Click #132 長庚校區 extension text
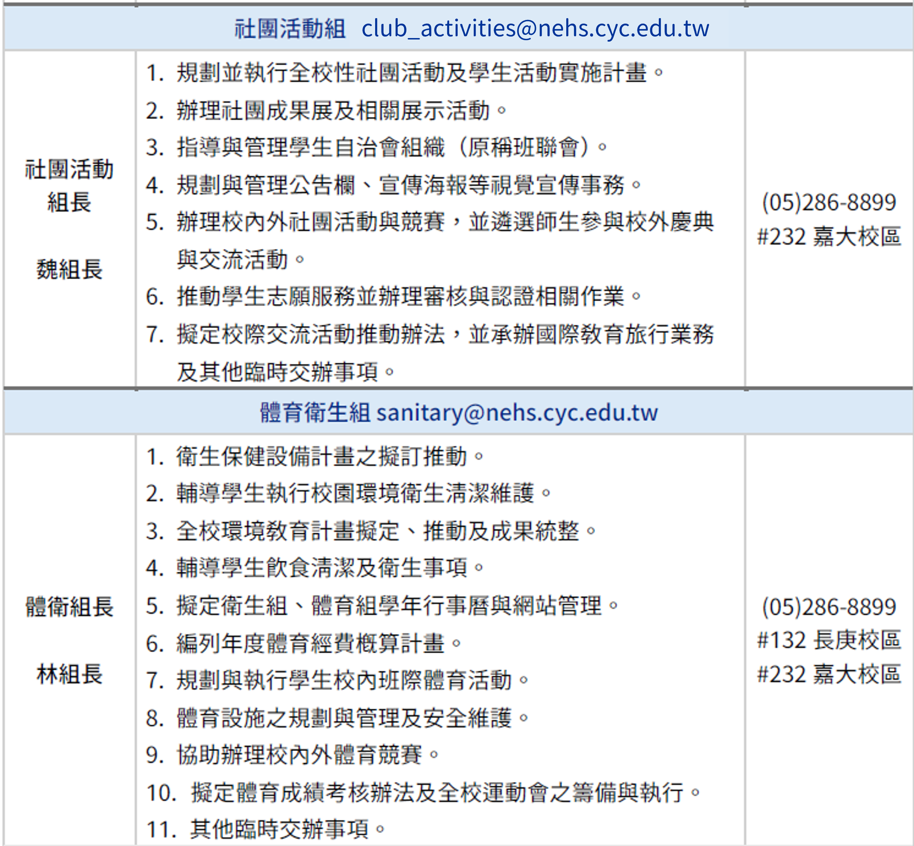 pyautogui.click(x=829, y=640)
